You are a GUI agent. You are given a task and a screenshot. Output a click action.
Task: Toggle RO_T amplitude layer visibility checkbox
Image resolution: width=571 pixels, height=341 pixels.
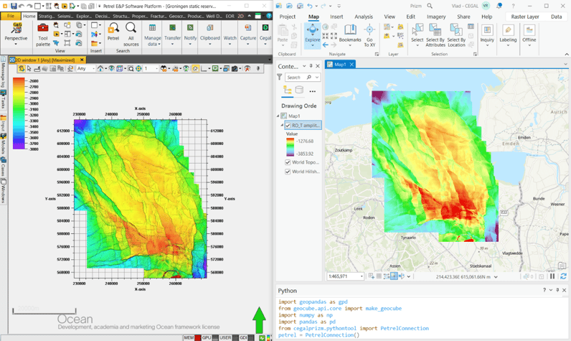pyautogui.click(x=288, y=126)
